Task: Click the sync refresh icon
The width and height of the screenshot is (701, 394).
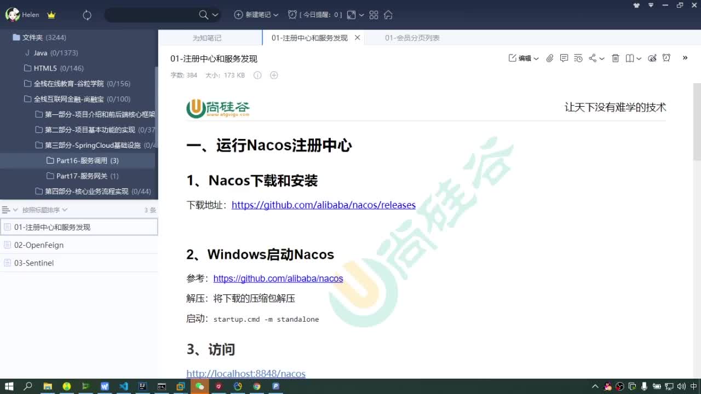Action: click(87, 15)
